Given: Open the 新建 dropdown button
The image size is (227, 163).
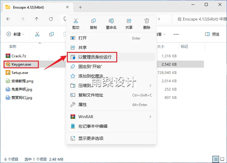Looking at the screenshot, I should tap(15, 34).
